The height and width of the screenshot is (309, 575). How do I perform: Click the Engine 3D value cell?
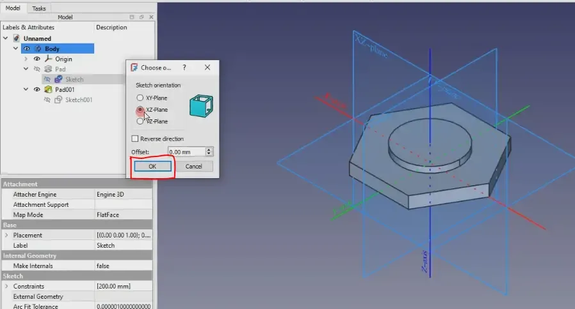tap(124, 195)
